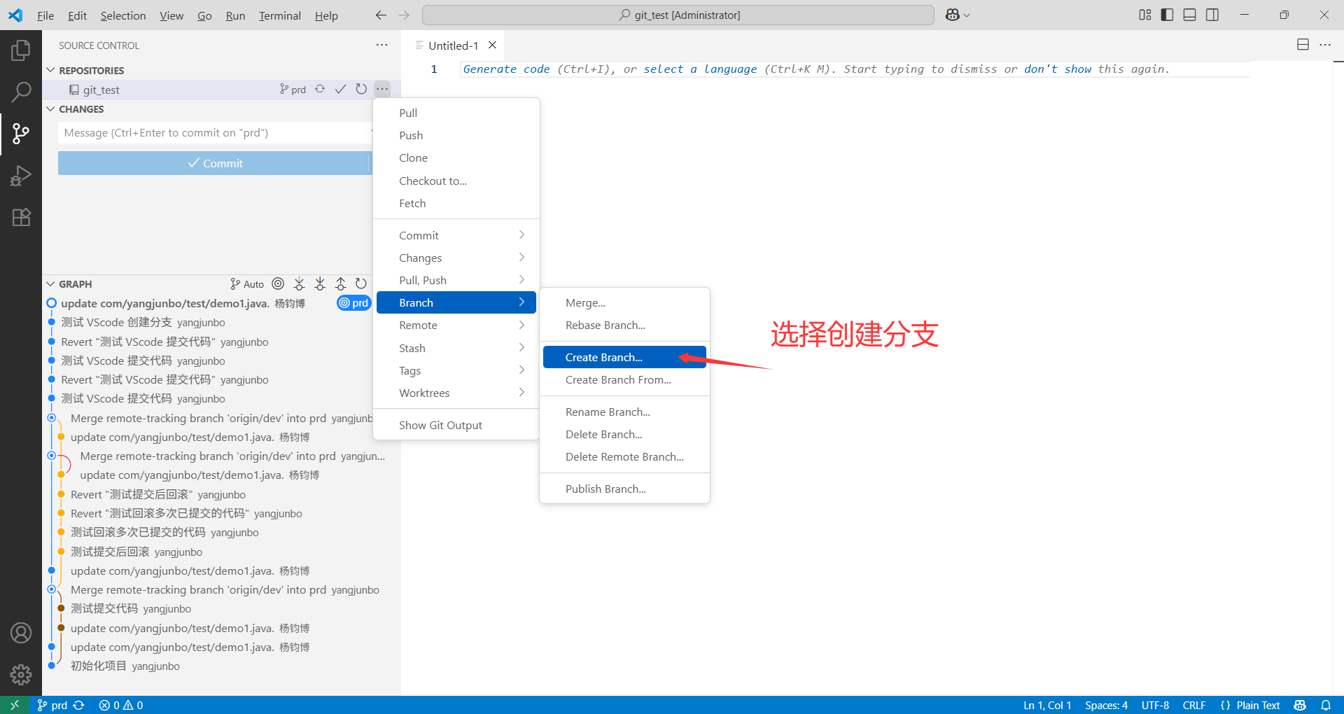Image resolution: width=1344 pixels, height=714 pixels.
Task: Click the fetch icon on the git_test repository row
Action: point(320,89)
